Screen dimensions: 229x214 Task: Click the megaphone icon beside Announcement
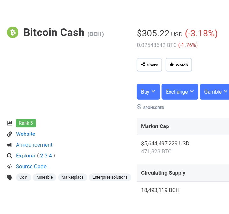(10, 145)
